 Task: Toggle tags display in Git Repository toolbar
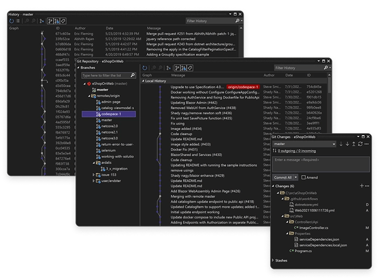click(190, 68)
